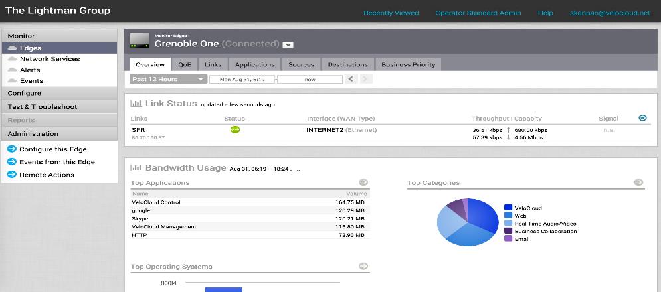Click The Lightman Group title
This screenshot has width=661, height=292.
click(x=58, y=11)
